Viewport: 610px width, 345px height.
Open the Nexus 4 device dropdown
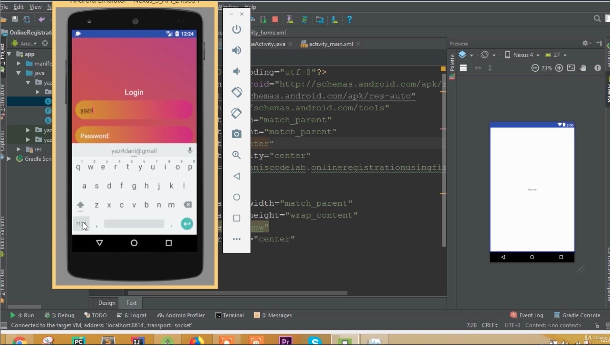pyautogui.click(x=523, y=55)
